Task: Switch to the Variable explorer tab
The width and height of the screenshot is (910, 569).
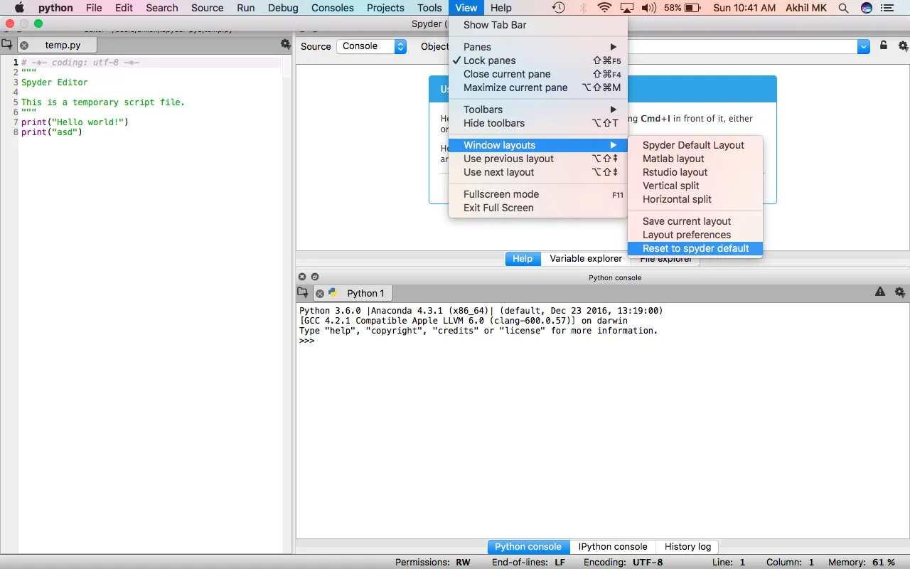Action: [586, 259]
